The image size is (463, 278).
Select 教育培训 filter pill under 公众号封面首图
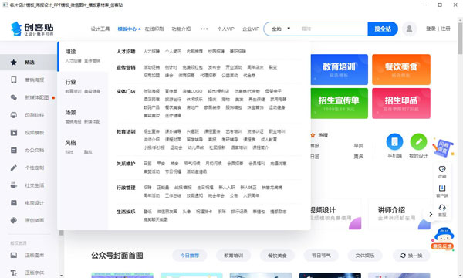pos(233,256)
